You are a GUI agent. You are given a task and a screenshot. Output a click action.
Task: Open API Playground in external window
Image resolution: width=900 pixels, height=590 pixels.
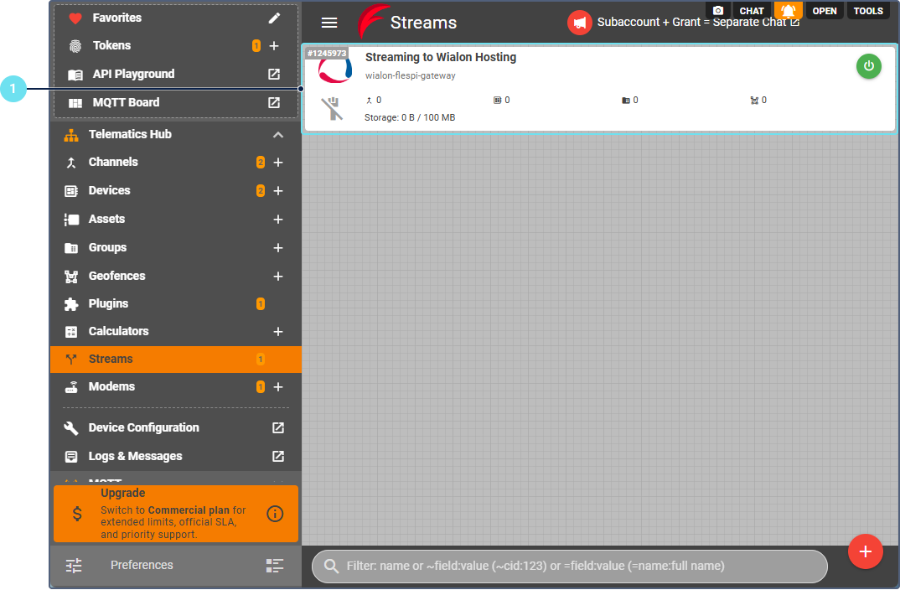coord(274,75)
